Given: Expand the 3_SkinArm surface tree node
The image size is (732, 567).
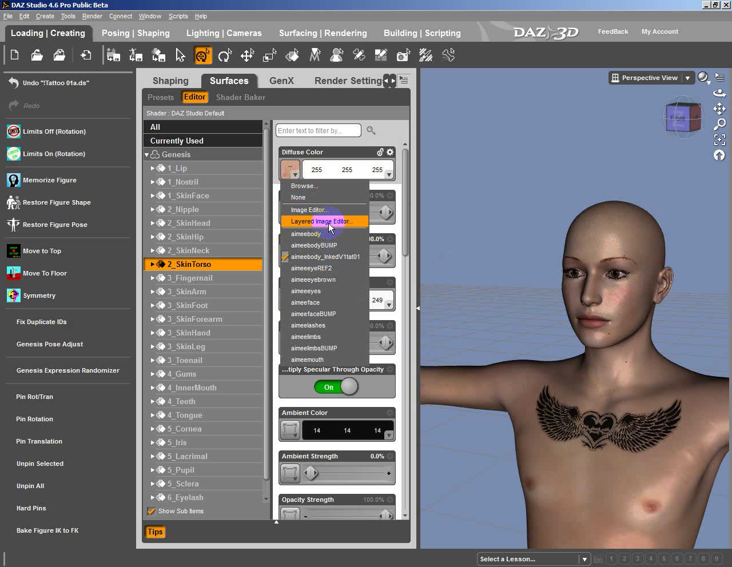Looking at the screenshot, I should [153, 292].
